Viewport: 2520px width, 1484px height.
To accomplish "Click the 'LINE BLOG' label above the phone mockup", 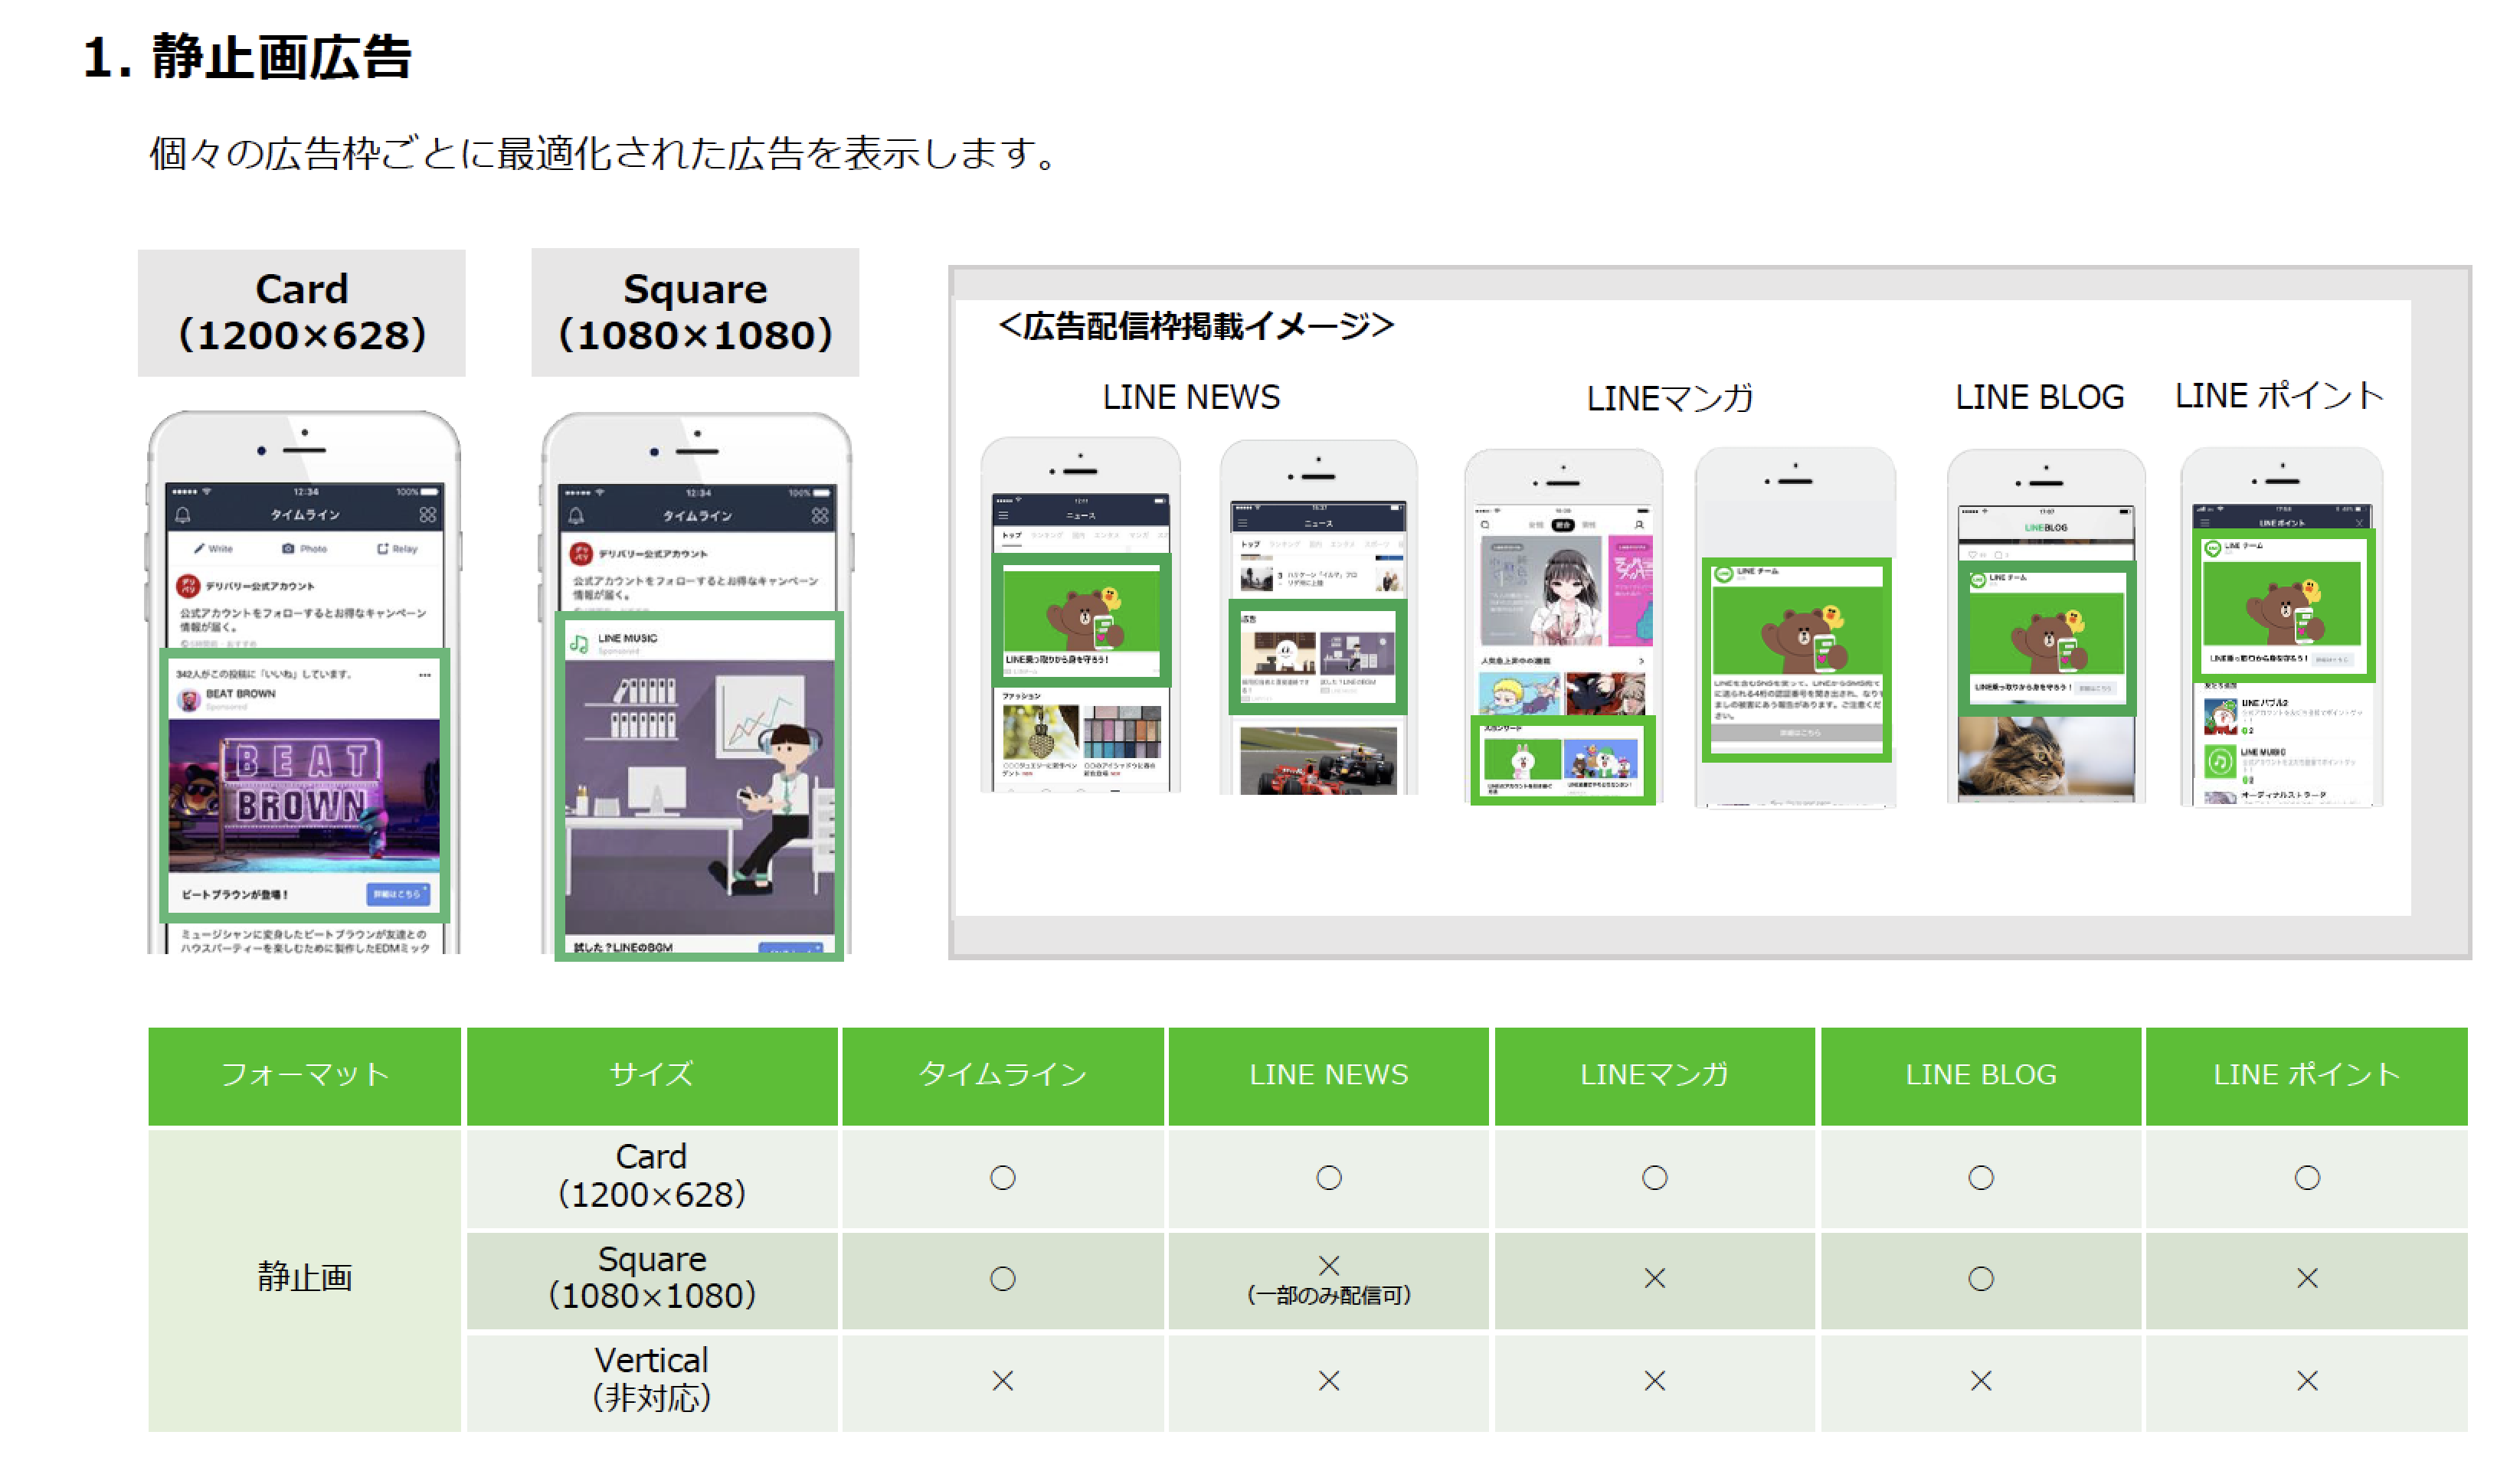I will pos(2039,397).
